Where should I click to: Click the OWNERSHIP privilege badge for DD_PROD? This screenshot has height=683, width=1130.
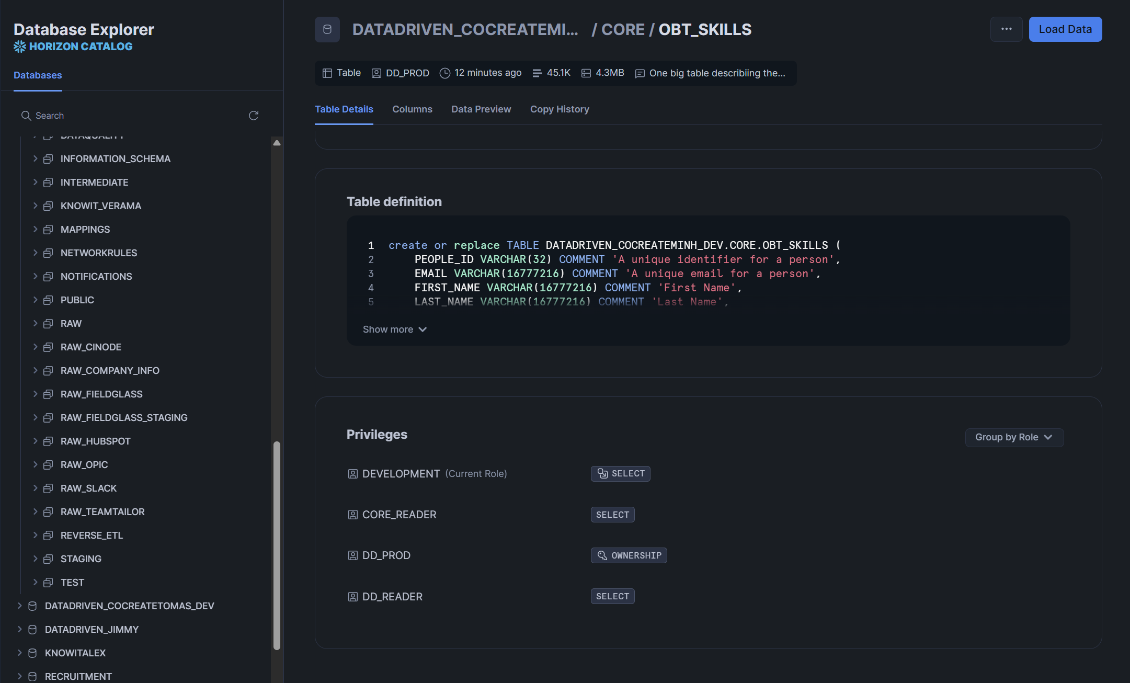[x=629, y=555]
